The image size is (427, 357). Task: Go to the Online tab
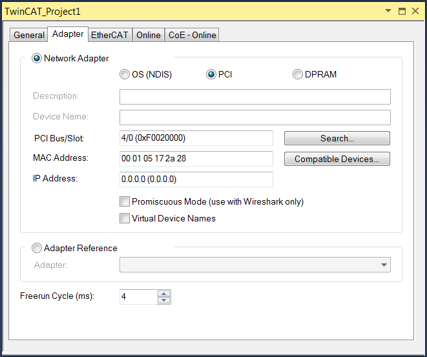[148, 35]
